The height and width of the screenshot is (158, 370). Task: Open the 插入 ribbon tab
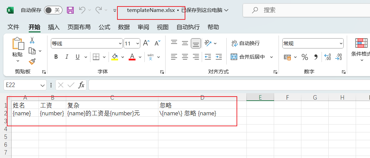(x=54, y=27)
